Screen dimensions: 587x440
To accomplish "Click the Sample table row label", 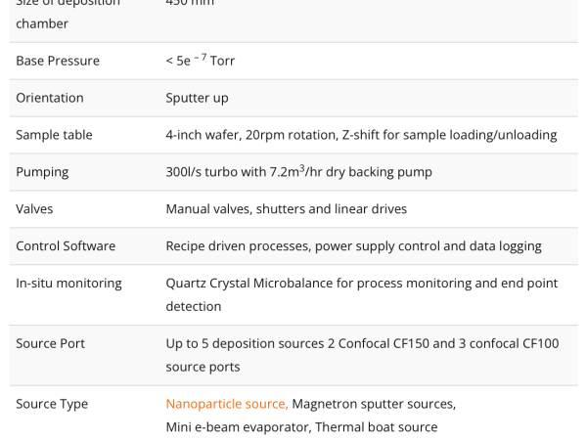I will [x=54, y=135].
